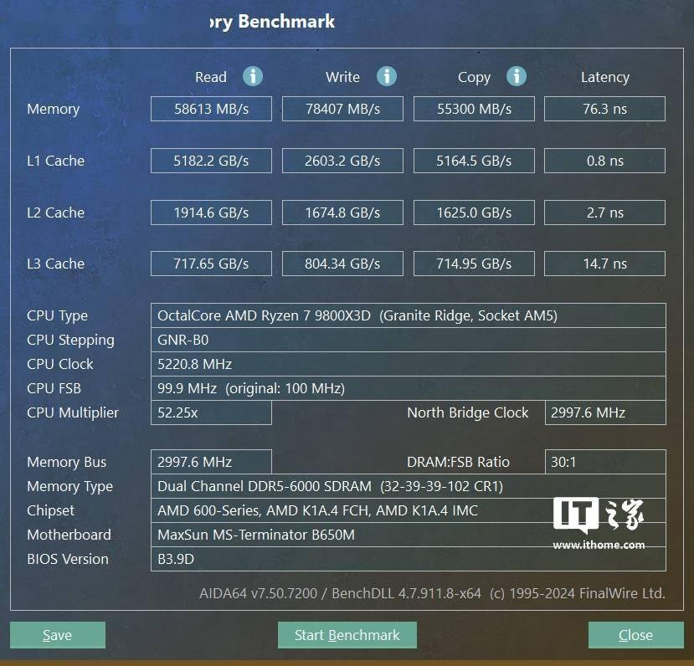The height and width of the screenshot is (666, 694).
Task: Click the CPU FSB value 99.9 MHz
Action: (408, 388)
